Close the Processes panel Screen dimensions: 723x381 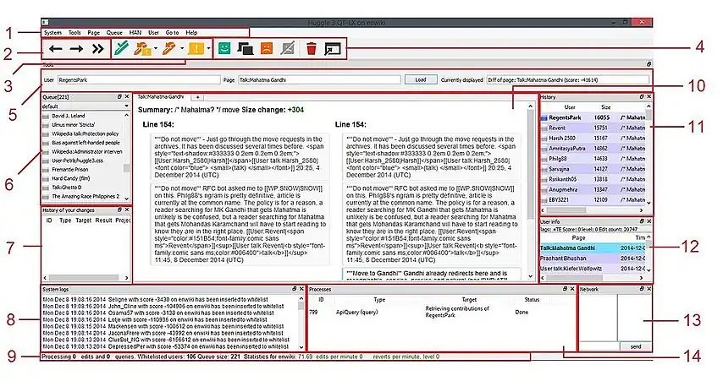tap(572, 289)
